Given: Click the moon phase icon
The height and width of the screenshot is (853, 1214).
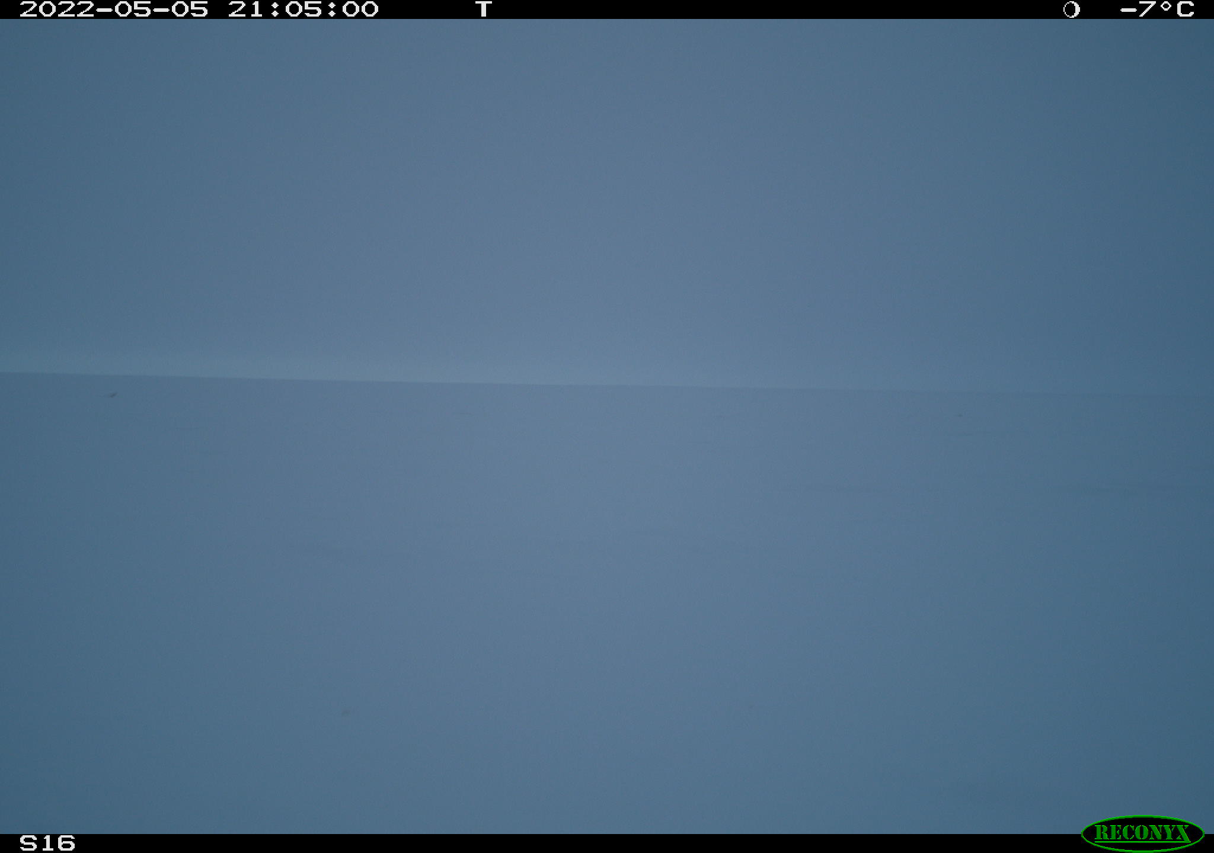Looking at the screenshot, I should (x=1071, y=9).
